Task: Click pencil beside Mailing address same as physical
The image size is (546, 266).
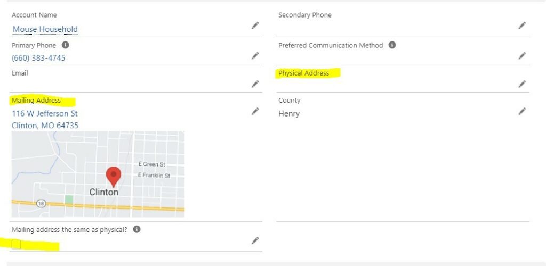Action: click(255, 240)
